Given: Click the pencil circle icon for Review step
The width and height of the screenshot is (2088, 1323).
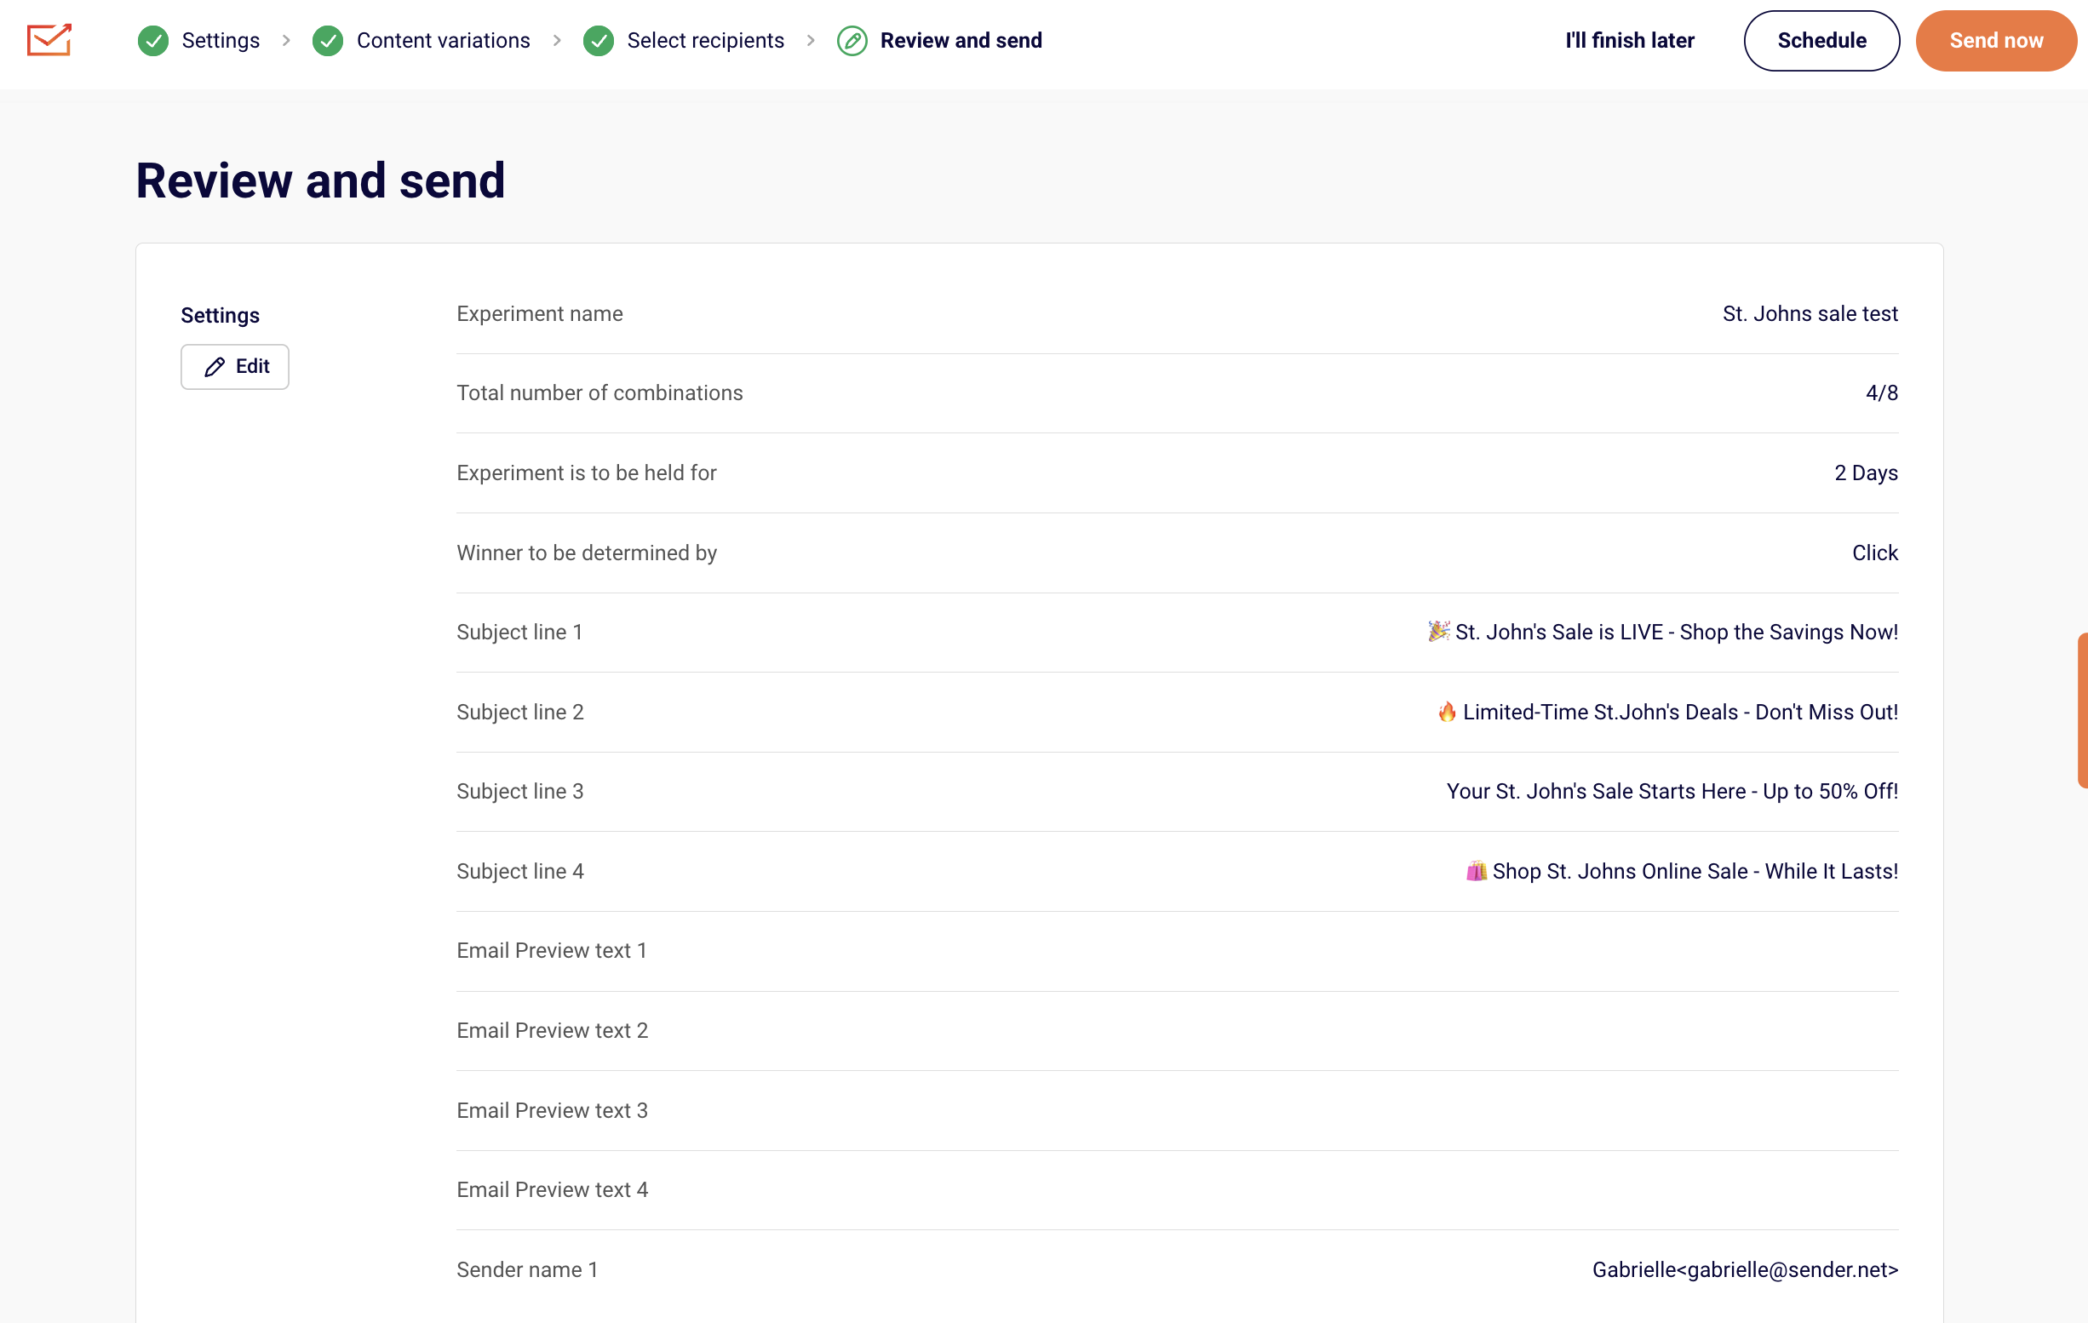Looking at the screenshot, I should click(x=852, y=41).
